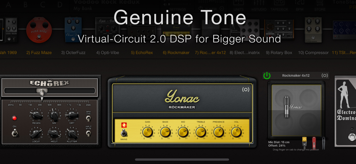Click the EchoRex MIX knob

55,115
